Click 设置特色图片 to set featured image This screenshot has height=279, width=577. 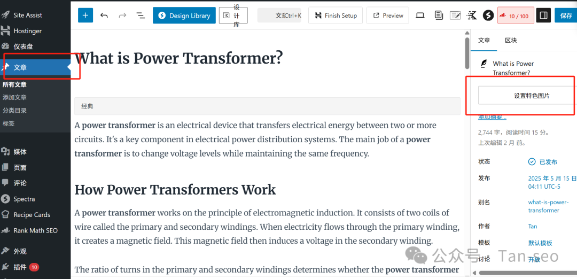[531, 96]
